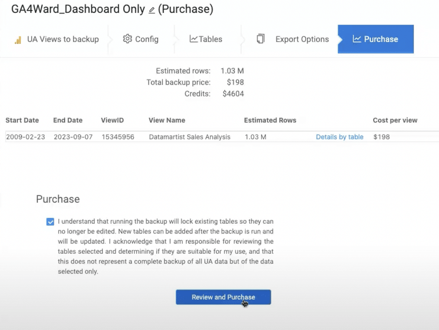The height and width of the screenshot is (330, 439).
Task: Switch to the Config tab
Action: click(x=141, y=39)
